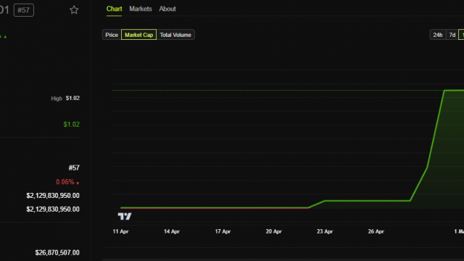Select the Total Volume chart toggle

(175, 35)
